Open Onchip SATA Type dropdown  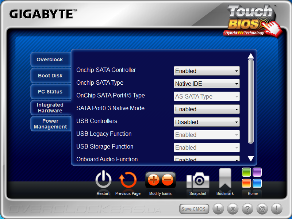click(207, 84)
